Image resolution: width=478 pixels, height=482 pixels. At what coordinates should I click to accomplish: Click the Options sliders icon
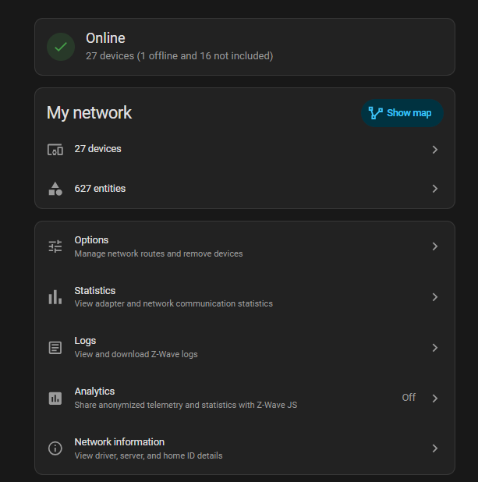[55, 246]
